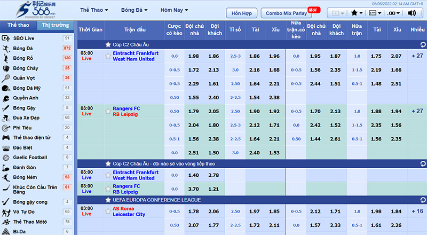Select the Bóng gậy cong hockey stick icon
Viewport: 427px width, 235px height.
click(6, 202)
